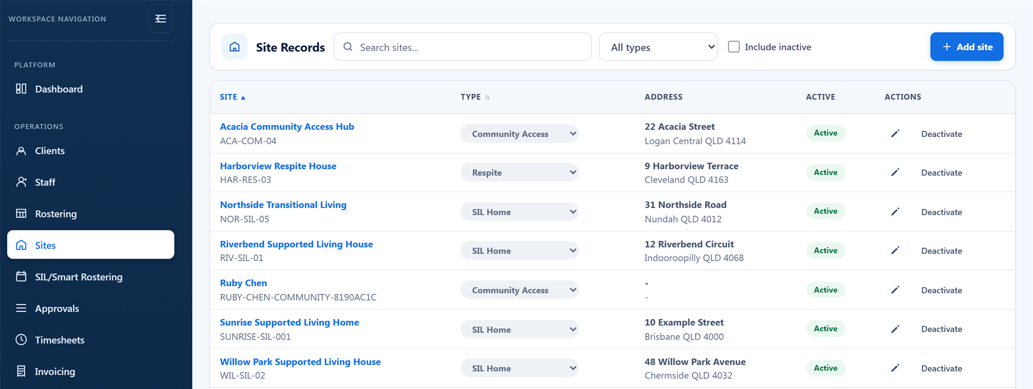Edit Riverbend Supported Living House pencil icon

[x=895, y=250]
